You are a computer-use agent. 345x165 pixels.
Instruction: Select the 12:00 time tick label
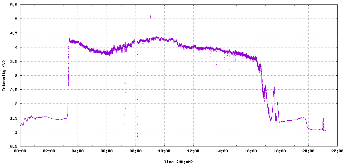[193, 151]
